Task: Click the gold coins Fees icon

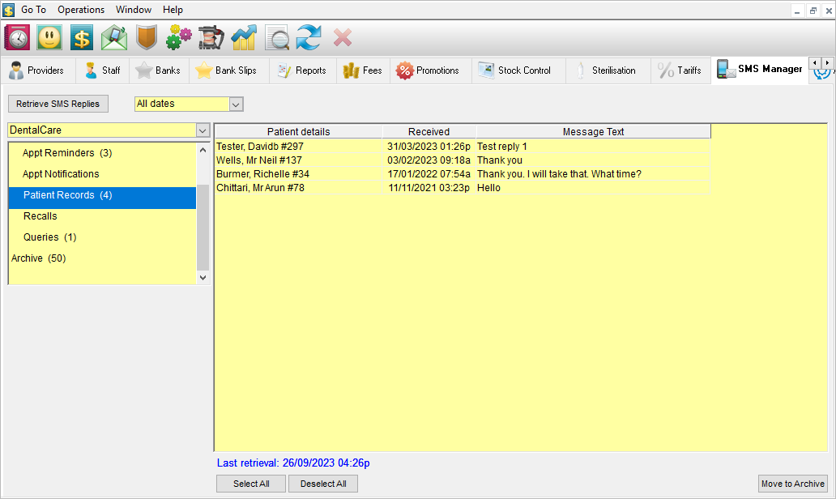Action: pyautogui.click(x=351, y=70)
